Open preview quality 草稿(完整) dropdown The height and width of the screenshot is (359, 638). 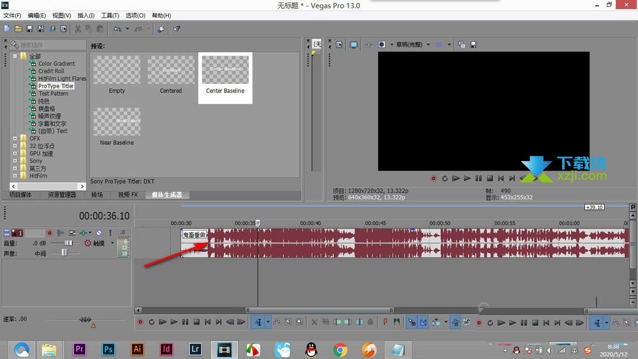pos(428,45)
